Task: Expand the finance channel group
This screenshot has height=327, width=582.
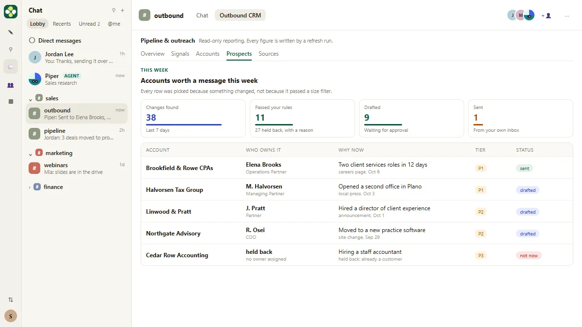Action: [x=30, y=187]
